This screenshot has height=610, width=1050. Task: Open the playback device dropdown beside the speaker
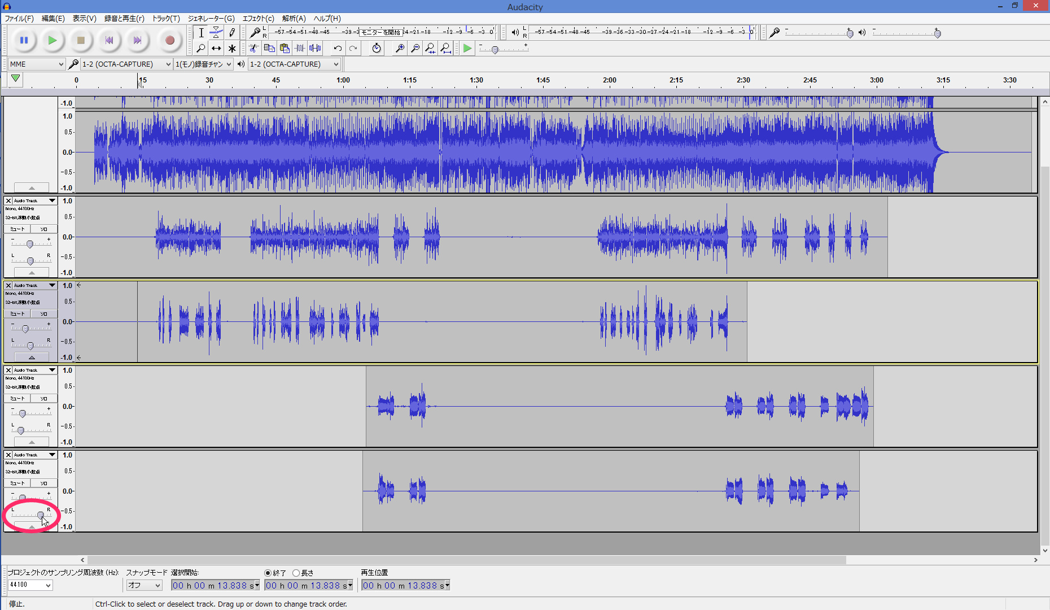pyautogui.click(x=294, y=64)
